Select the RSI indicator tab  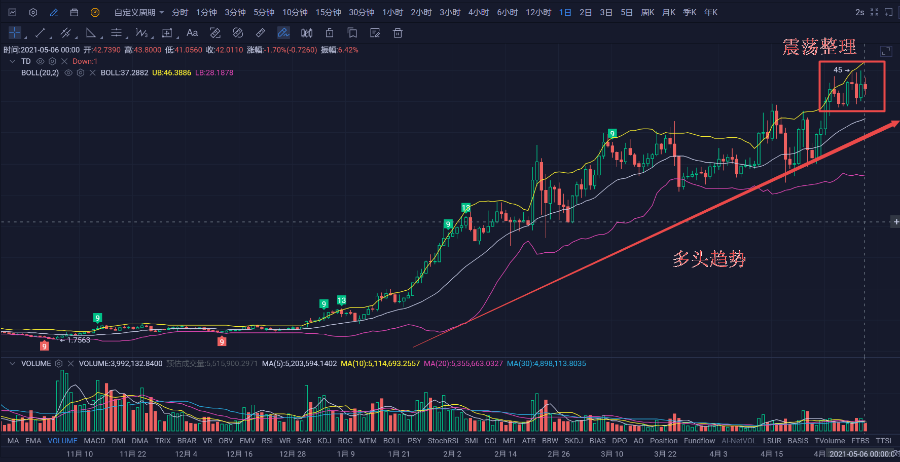pyautogui.click(x=267, y=441)
